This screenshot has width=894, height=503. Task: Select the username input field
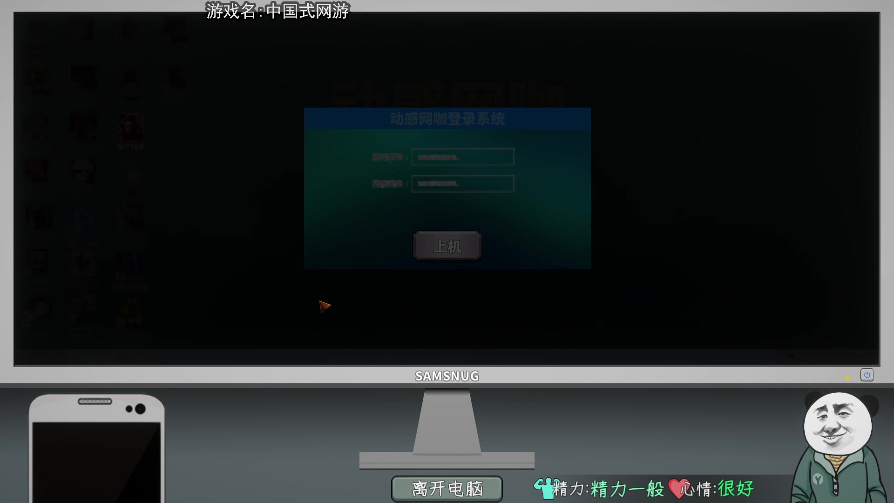pyautogui.click(x=462, y=157)
